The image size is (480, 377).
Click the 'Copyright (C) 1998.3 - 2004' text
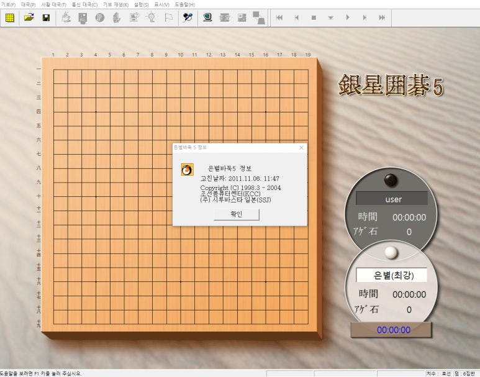click(x=240, y=188)
